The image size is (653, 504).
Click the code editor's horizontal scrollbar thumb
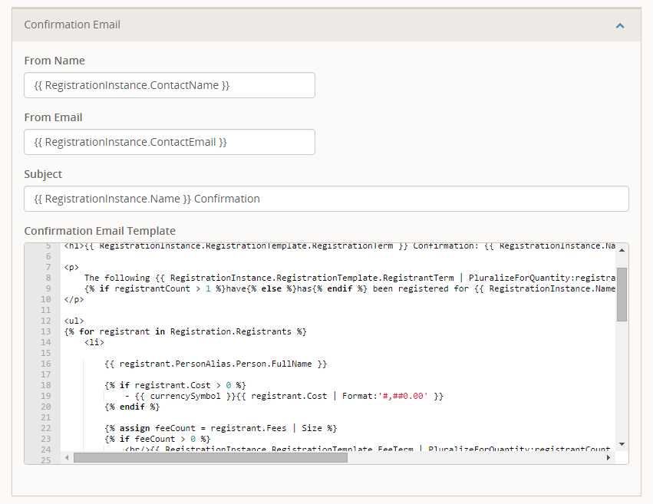click(x=210, y=457)
